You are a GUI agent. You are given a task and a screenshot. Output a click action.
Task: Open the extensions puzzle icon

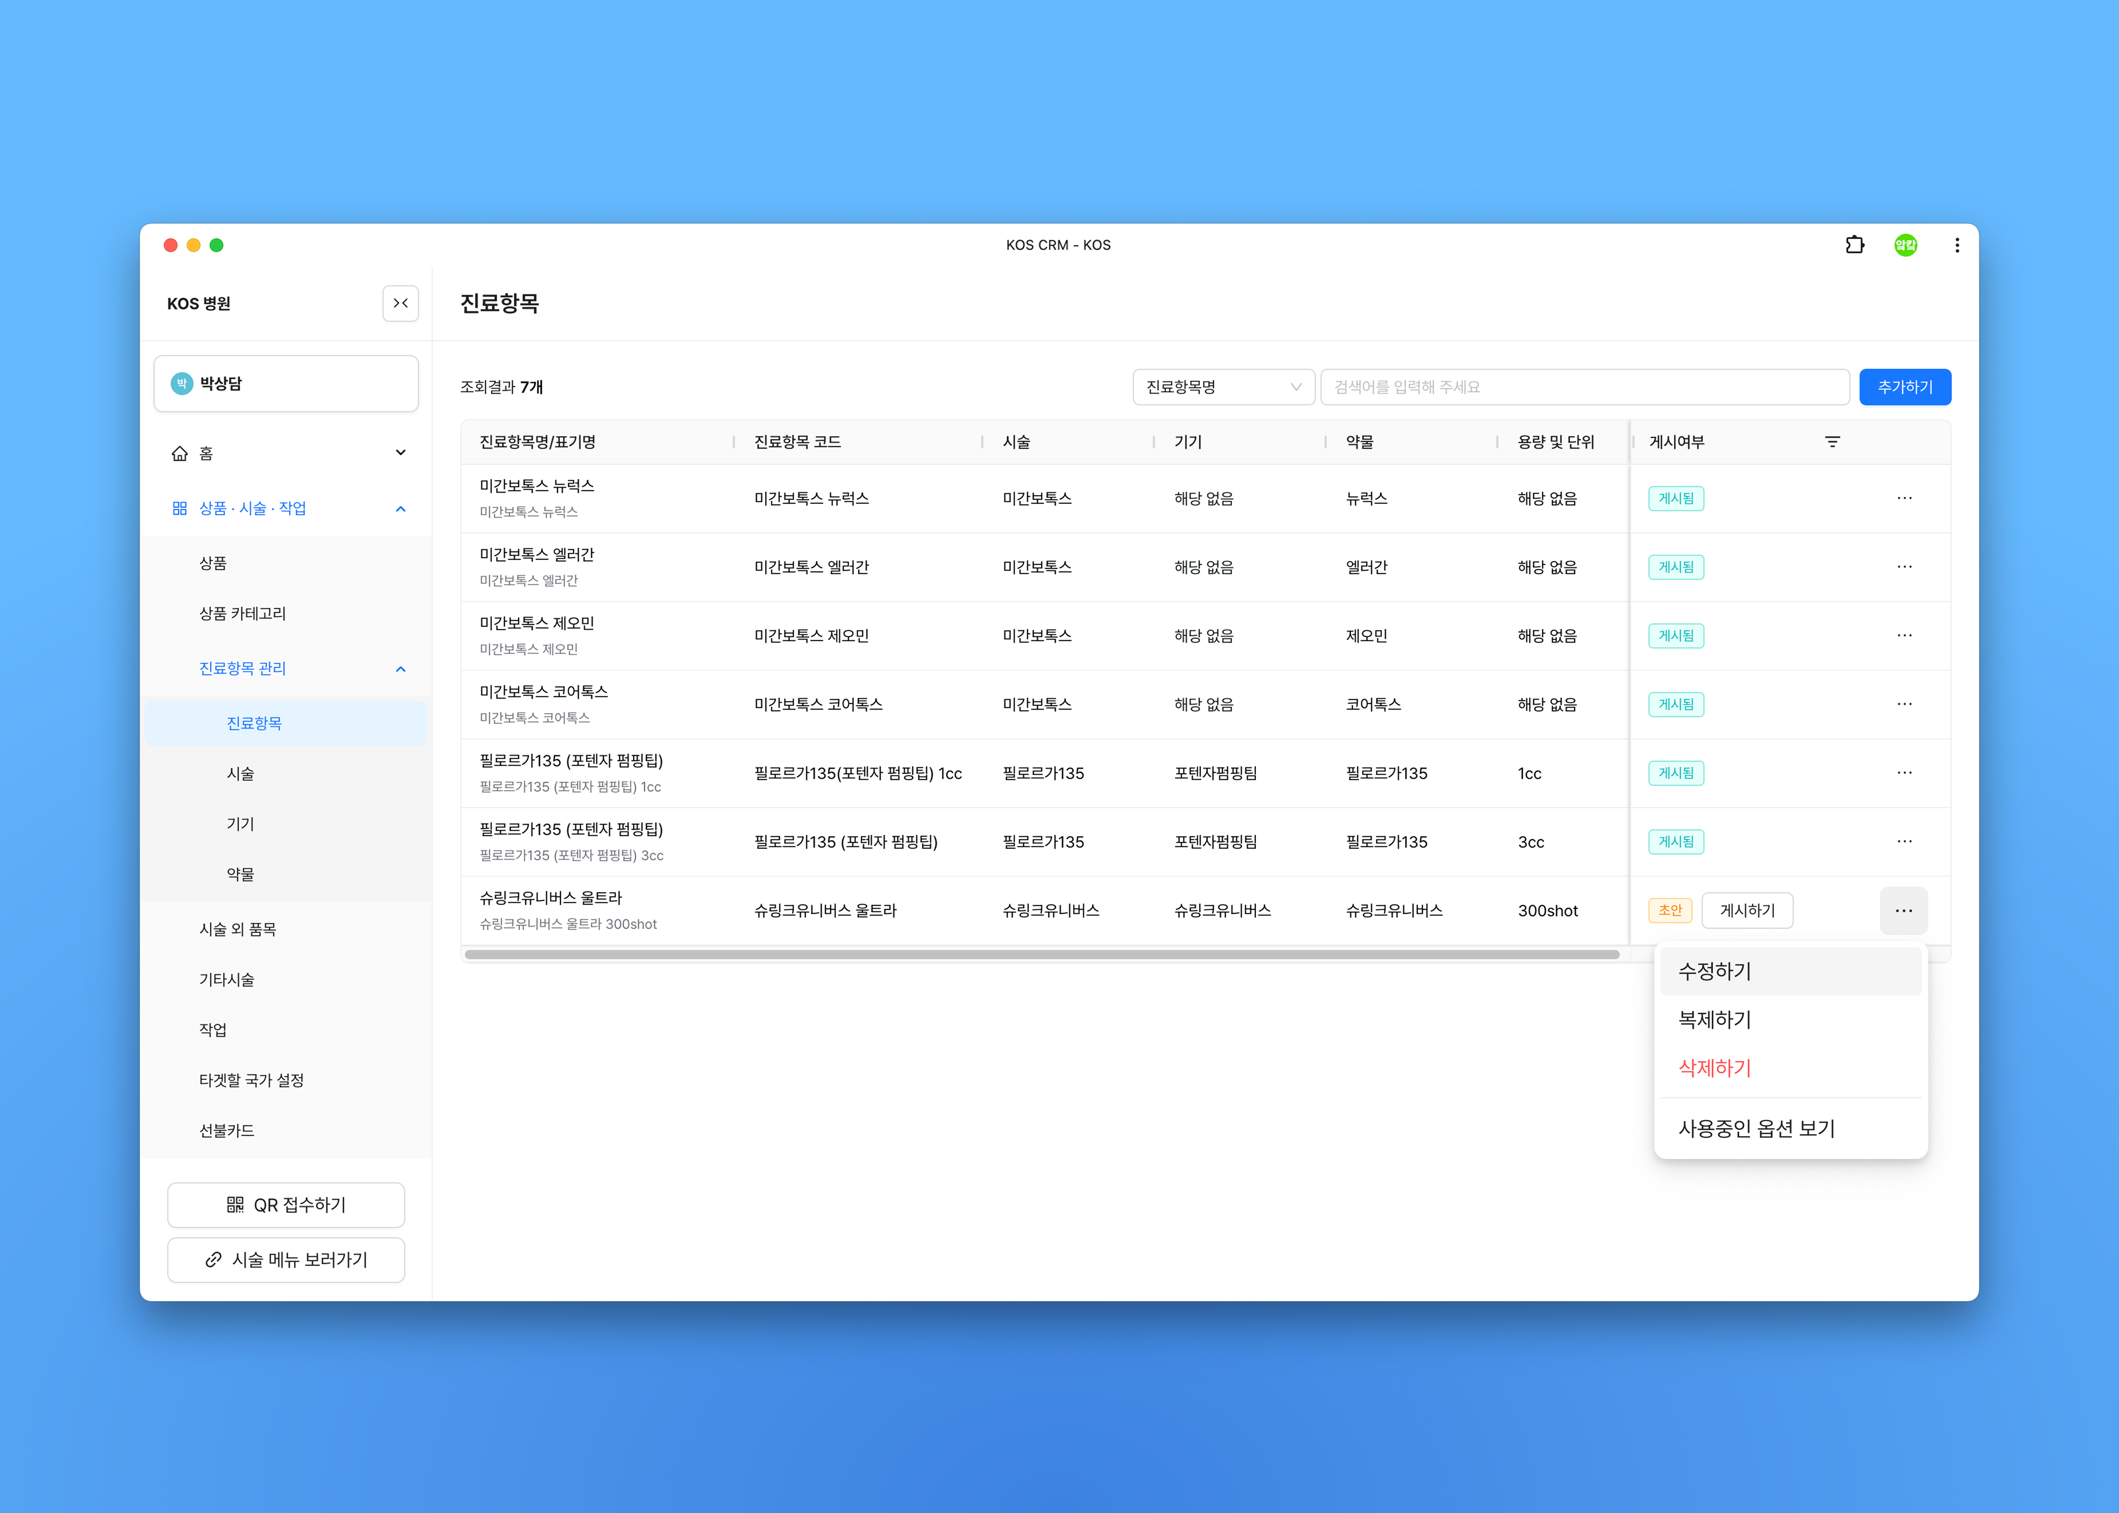coord(1854,245)
